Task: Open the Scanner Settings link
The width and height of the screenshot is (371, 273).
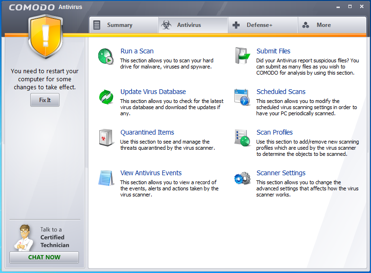Action: tap(281, 173)
